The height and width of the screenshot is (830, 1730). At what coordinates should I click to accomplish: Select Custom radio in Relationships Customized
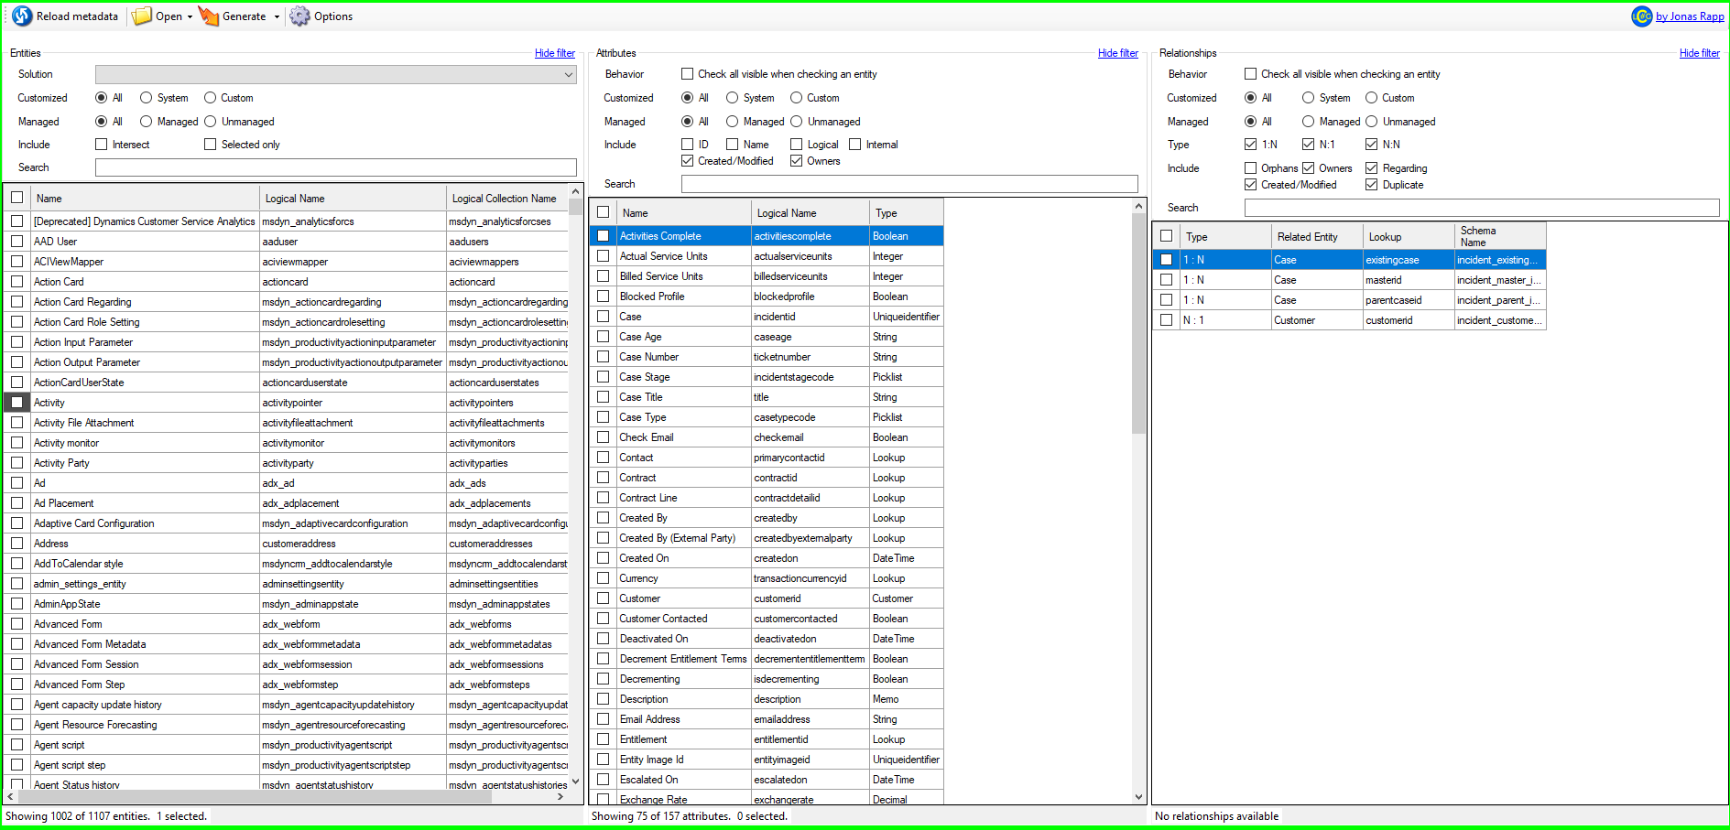click(1372, 98)
